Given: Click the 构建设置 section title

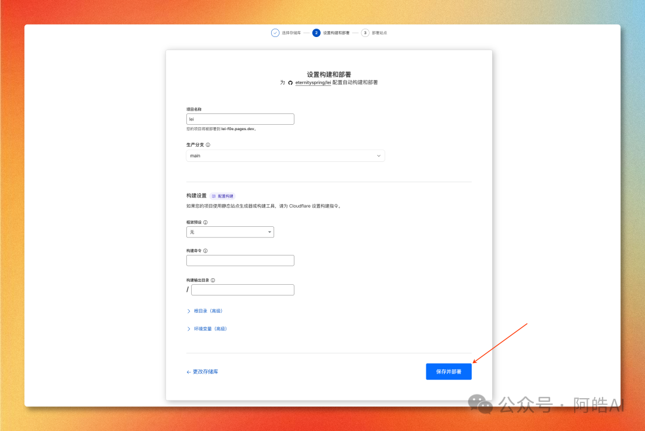Looking at the screenshot, I should point(196,196).
